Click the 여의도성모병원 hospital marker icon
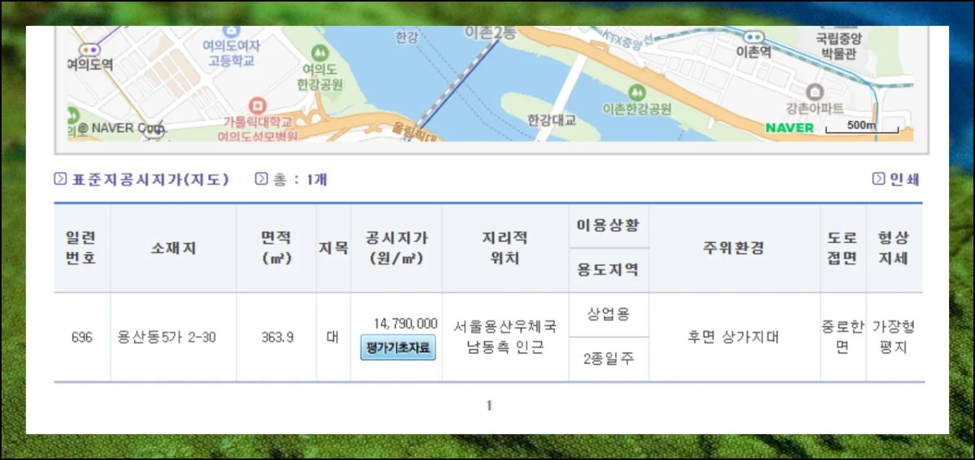The height and width of the screenshot is (460, 975). tap(258, 105)
